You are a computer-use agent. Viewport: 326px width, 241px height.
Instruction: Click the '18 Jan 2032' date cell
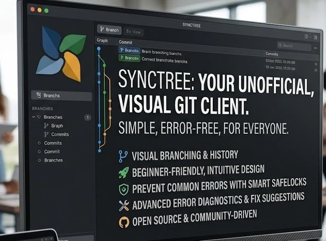pos(280,68)
